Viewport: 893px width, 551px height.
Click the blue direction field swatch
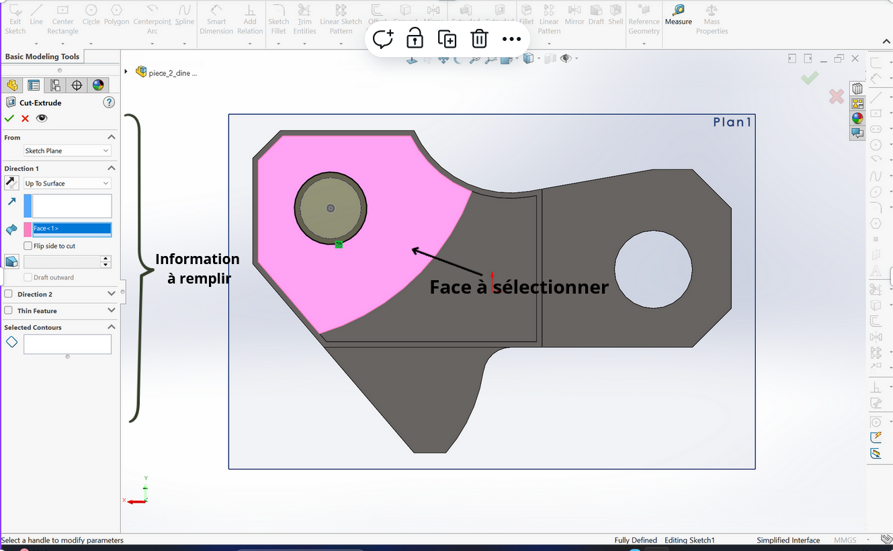click(x=28, y=206)
